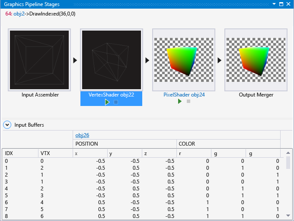The height and width of the screenshot is (221, 294).
Task: Click the event number 64
Action: (9, 14)
